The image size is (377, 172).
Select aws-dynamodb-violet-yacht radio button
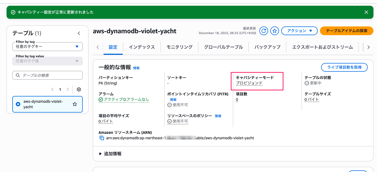coord(18,104)
